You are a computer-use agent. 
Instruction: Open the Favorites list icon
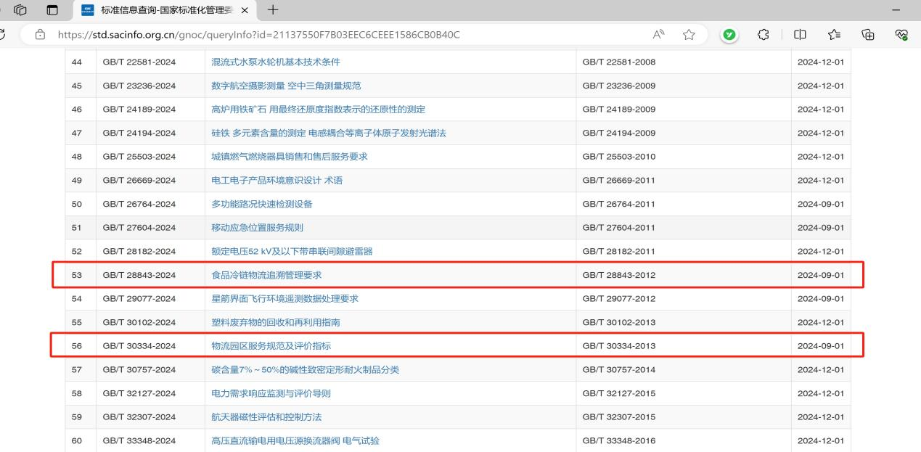834,34
